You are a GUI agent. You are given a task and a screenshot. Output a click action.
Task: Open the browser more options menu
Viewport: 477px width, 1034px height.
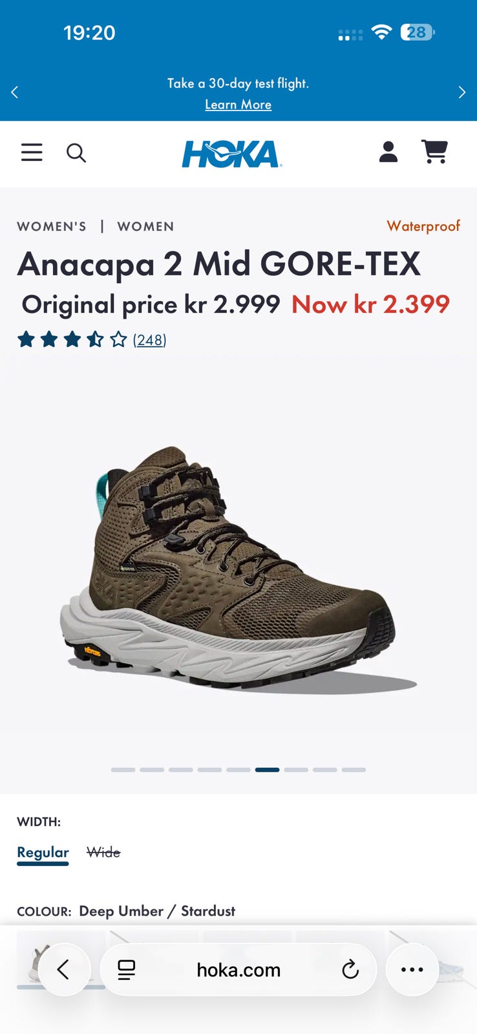(x=412, y=969)
